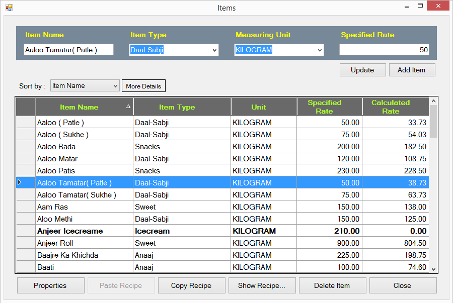Click Show Recipe... button

click(262, 285)
